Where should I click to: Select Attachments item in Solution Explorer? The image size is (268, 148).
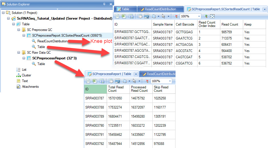pos(30,87)
